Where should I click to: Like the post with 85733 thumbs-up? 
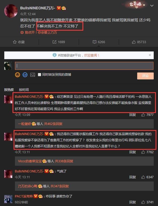point(134,42)
